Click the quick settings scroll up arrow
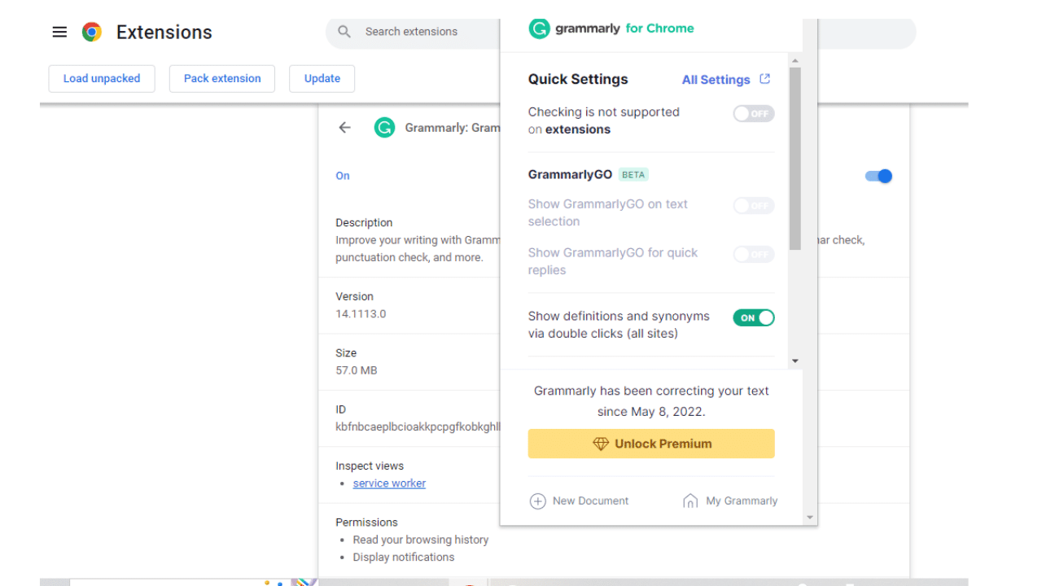The width and height of the screenshot is (1042, 586). pos(795,61)
